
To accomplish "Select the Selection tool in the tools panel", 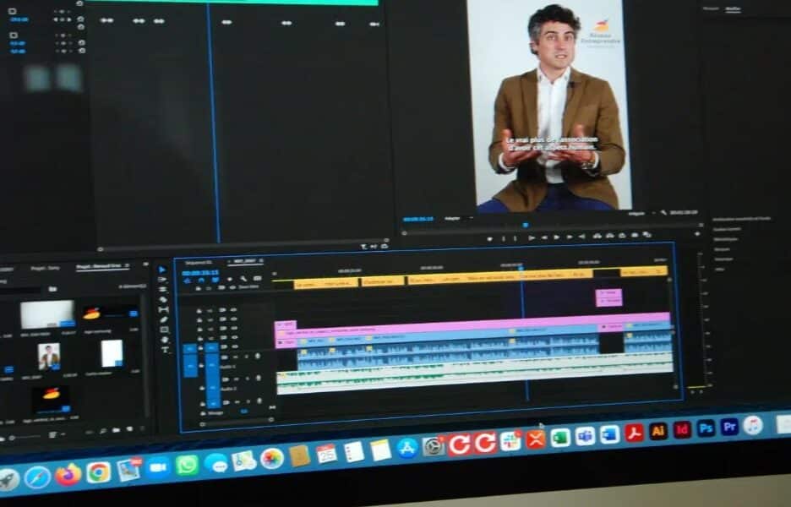I will pos(162,270).
